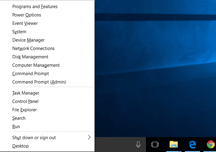Click the Cortana microphone icon

[138, 145]
